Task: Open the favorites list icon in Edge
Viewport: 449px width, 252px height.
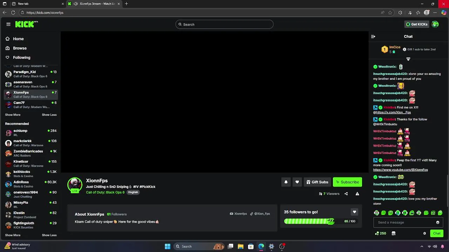Action: 418,13
